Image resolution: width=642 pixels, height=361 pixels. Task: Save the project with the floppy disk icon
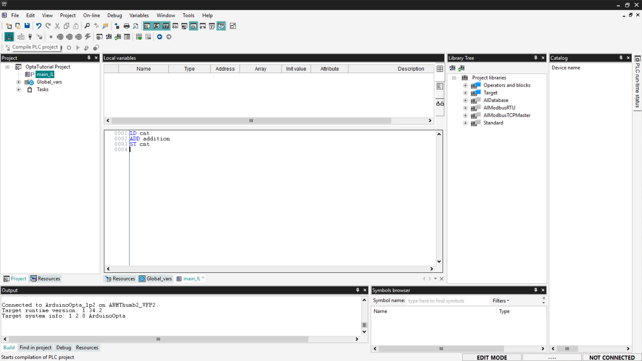click(x=27, y=26)
